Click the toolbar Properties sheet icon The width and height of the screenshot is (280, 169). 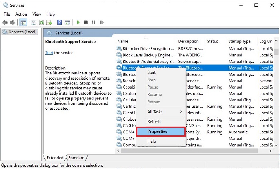click(x=33, y=22)
